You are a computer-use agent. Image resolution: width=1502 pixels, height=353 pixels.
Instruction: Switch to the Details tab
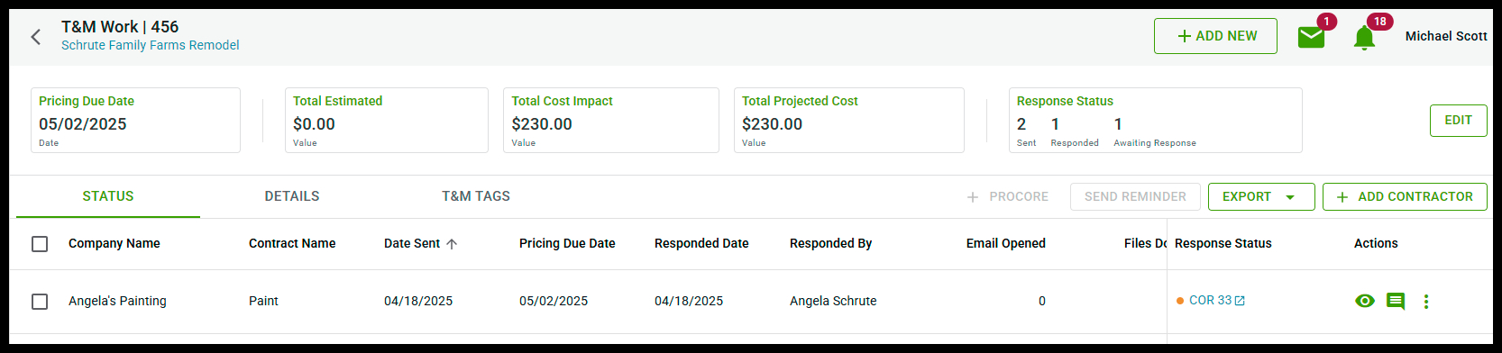click(x=292, y=196)
